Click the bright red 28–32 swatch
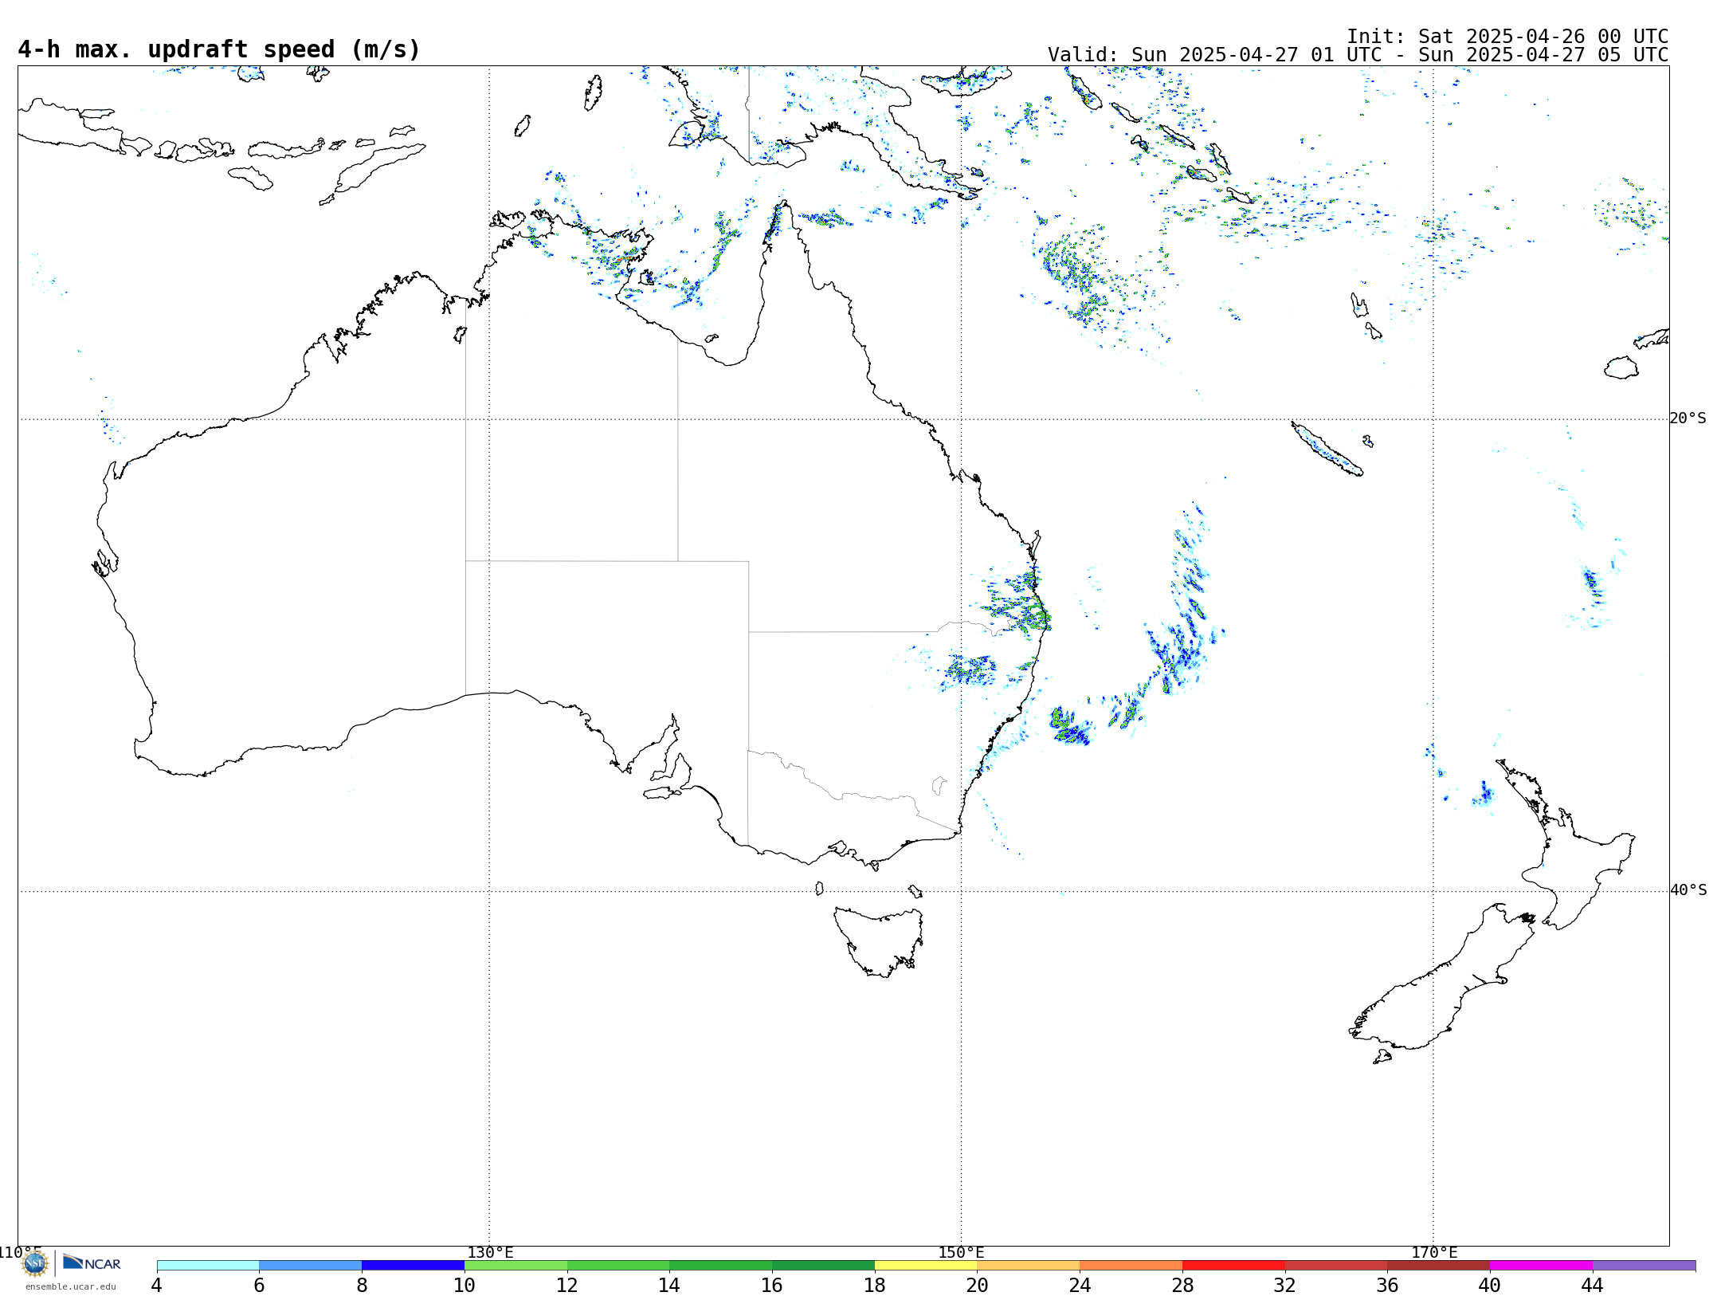This screenshot has height=1296, width=1721. coord(1233,1265)
